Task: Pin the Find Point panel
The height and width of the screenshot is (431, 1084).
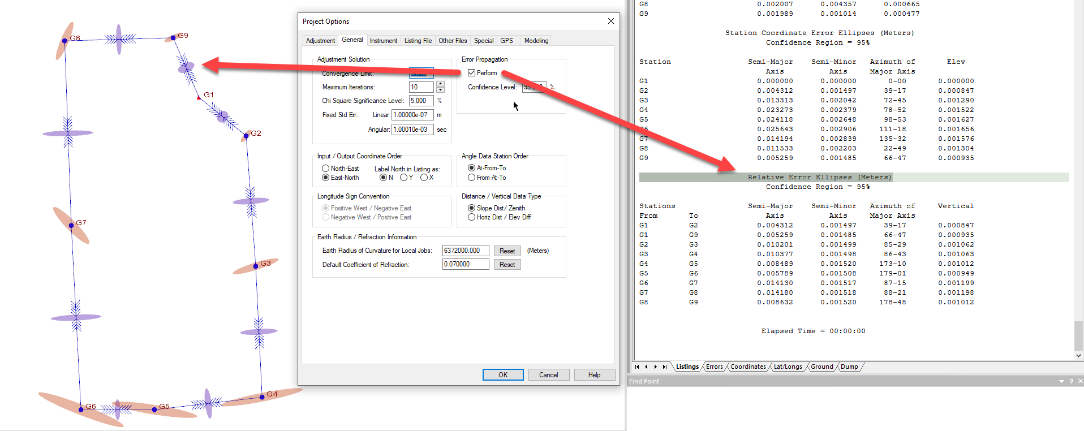Action: 1071,381
